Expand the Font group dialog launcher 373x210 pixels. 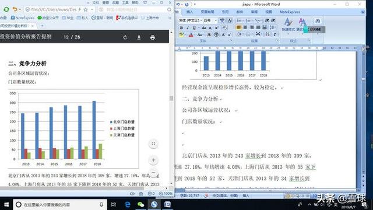(231, 41)
